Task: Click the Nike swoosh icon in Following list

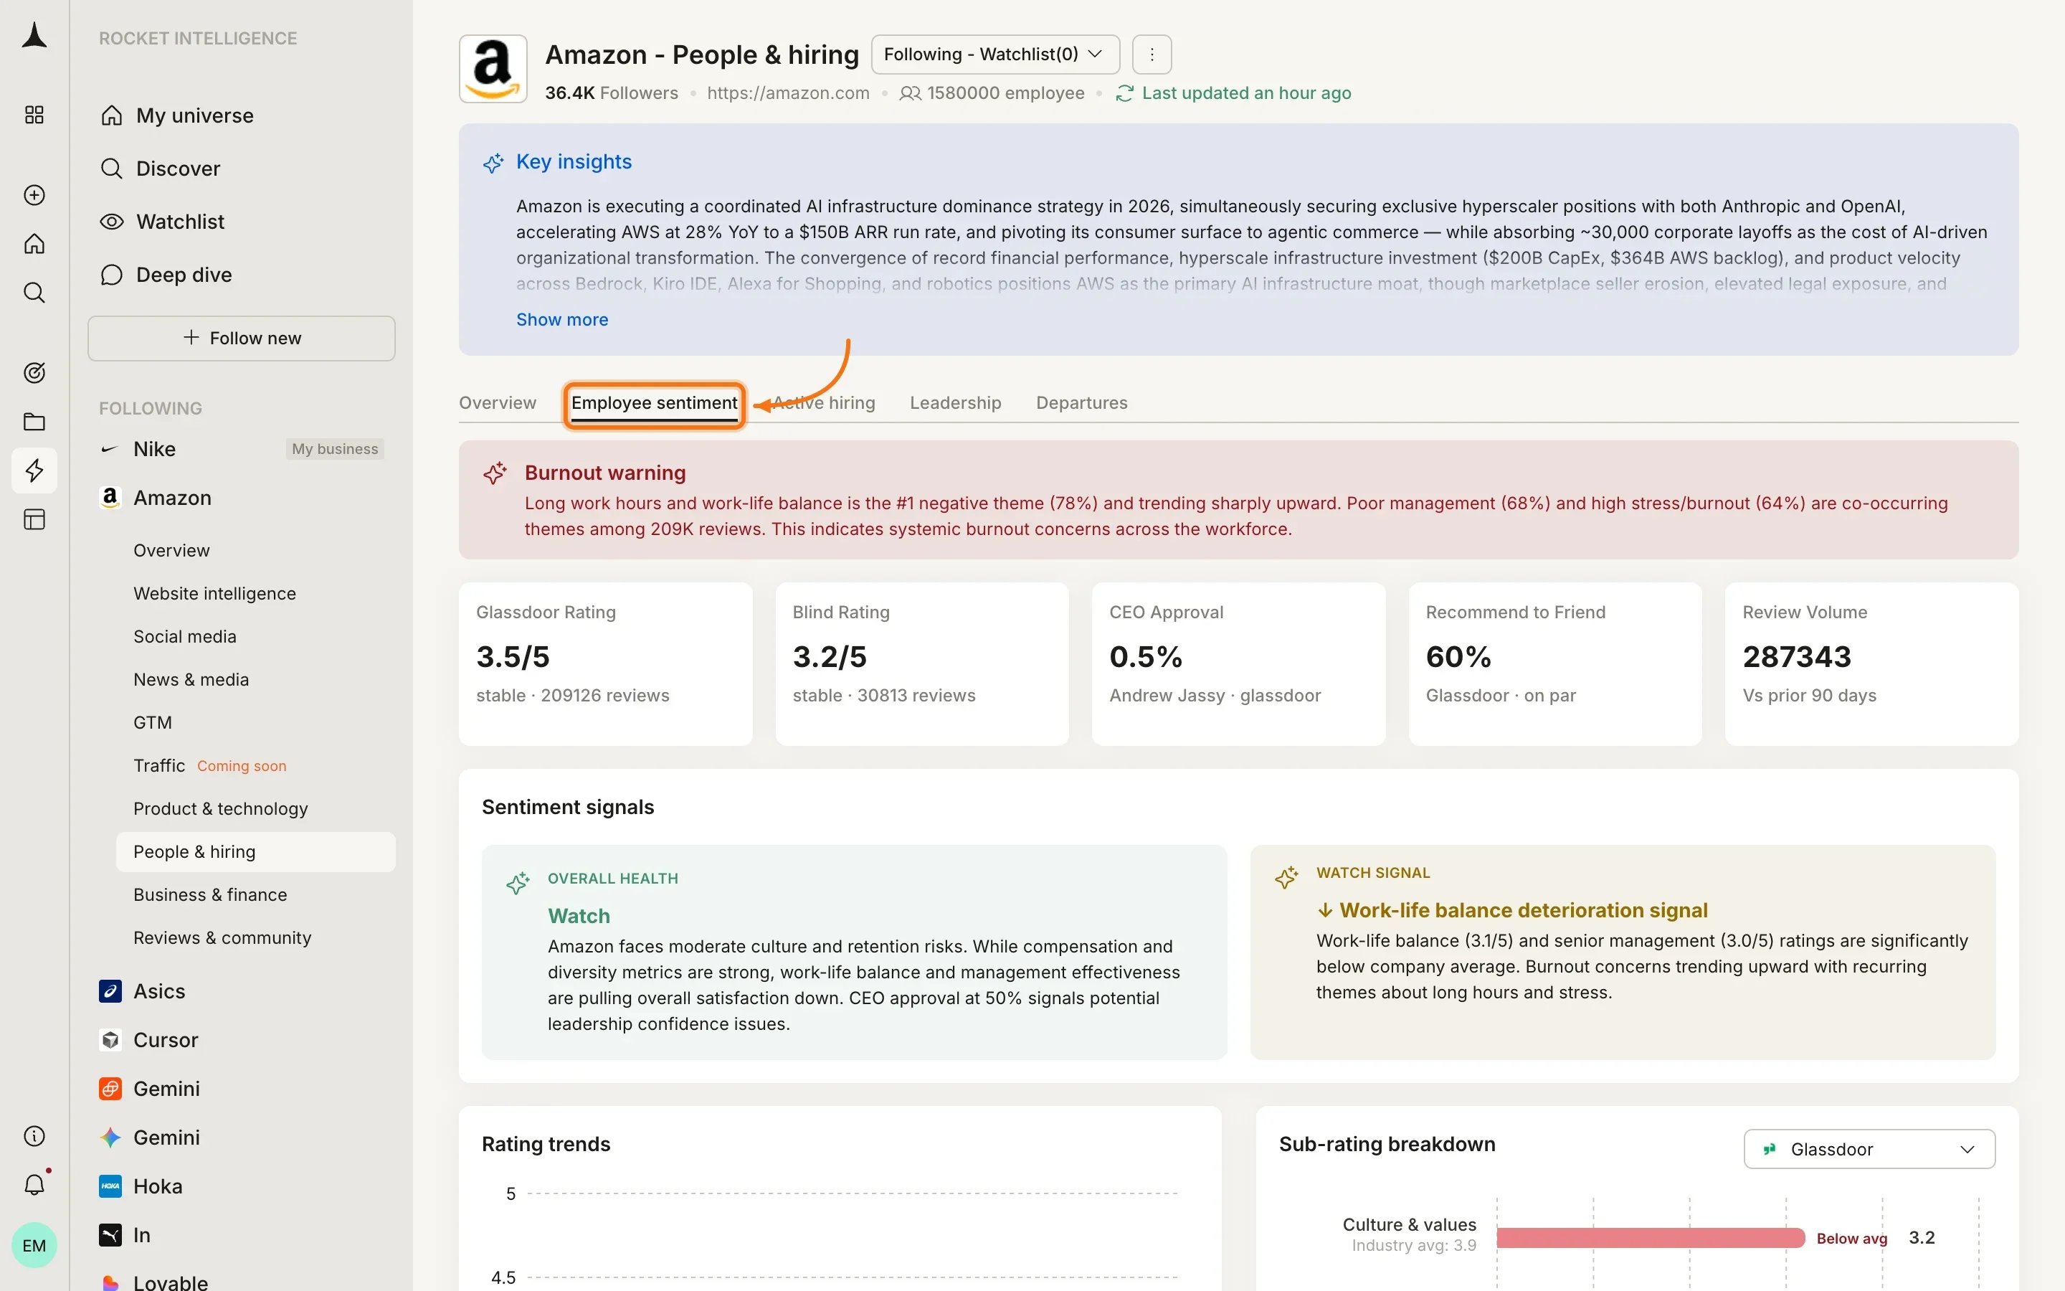Action: point(109,449)
